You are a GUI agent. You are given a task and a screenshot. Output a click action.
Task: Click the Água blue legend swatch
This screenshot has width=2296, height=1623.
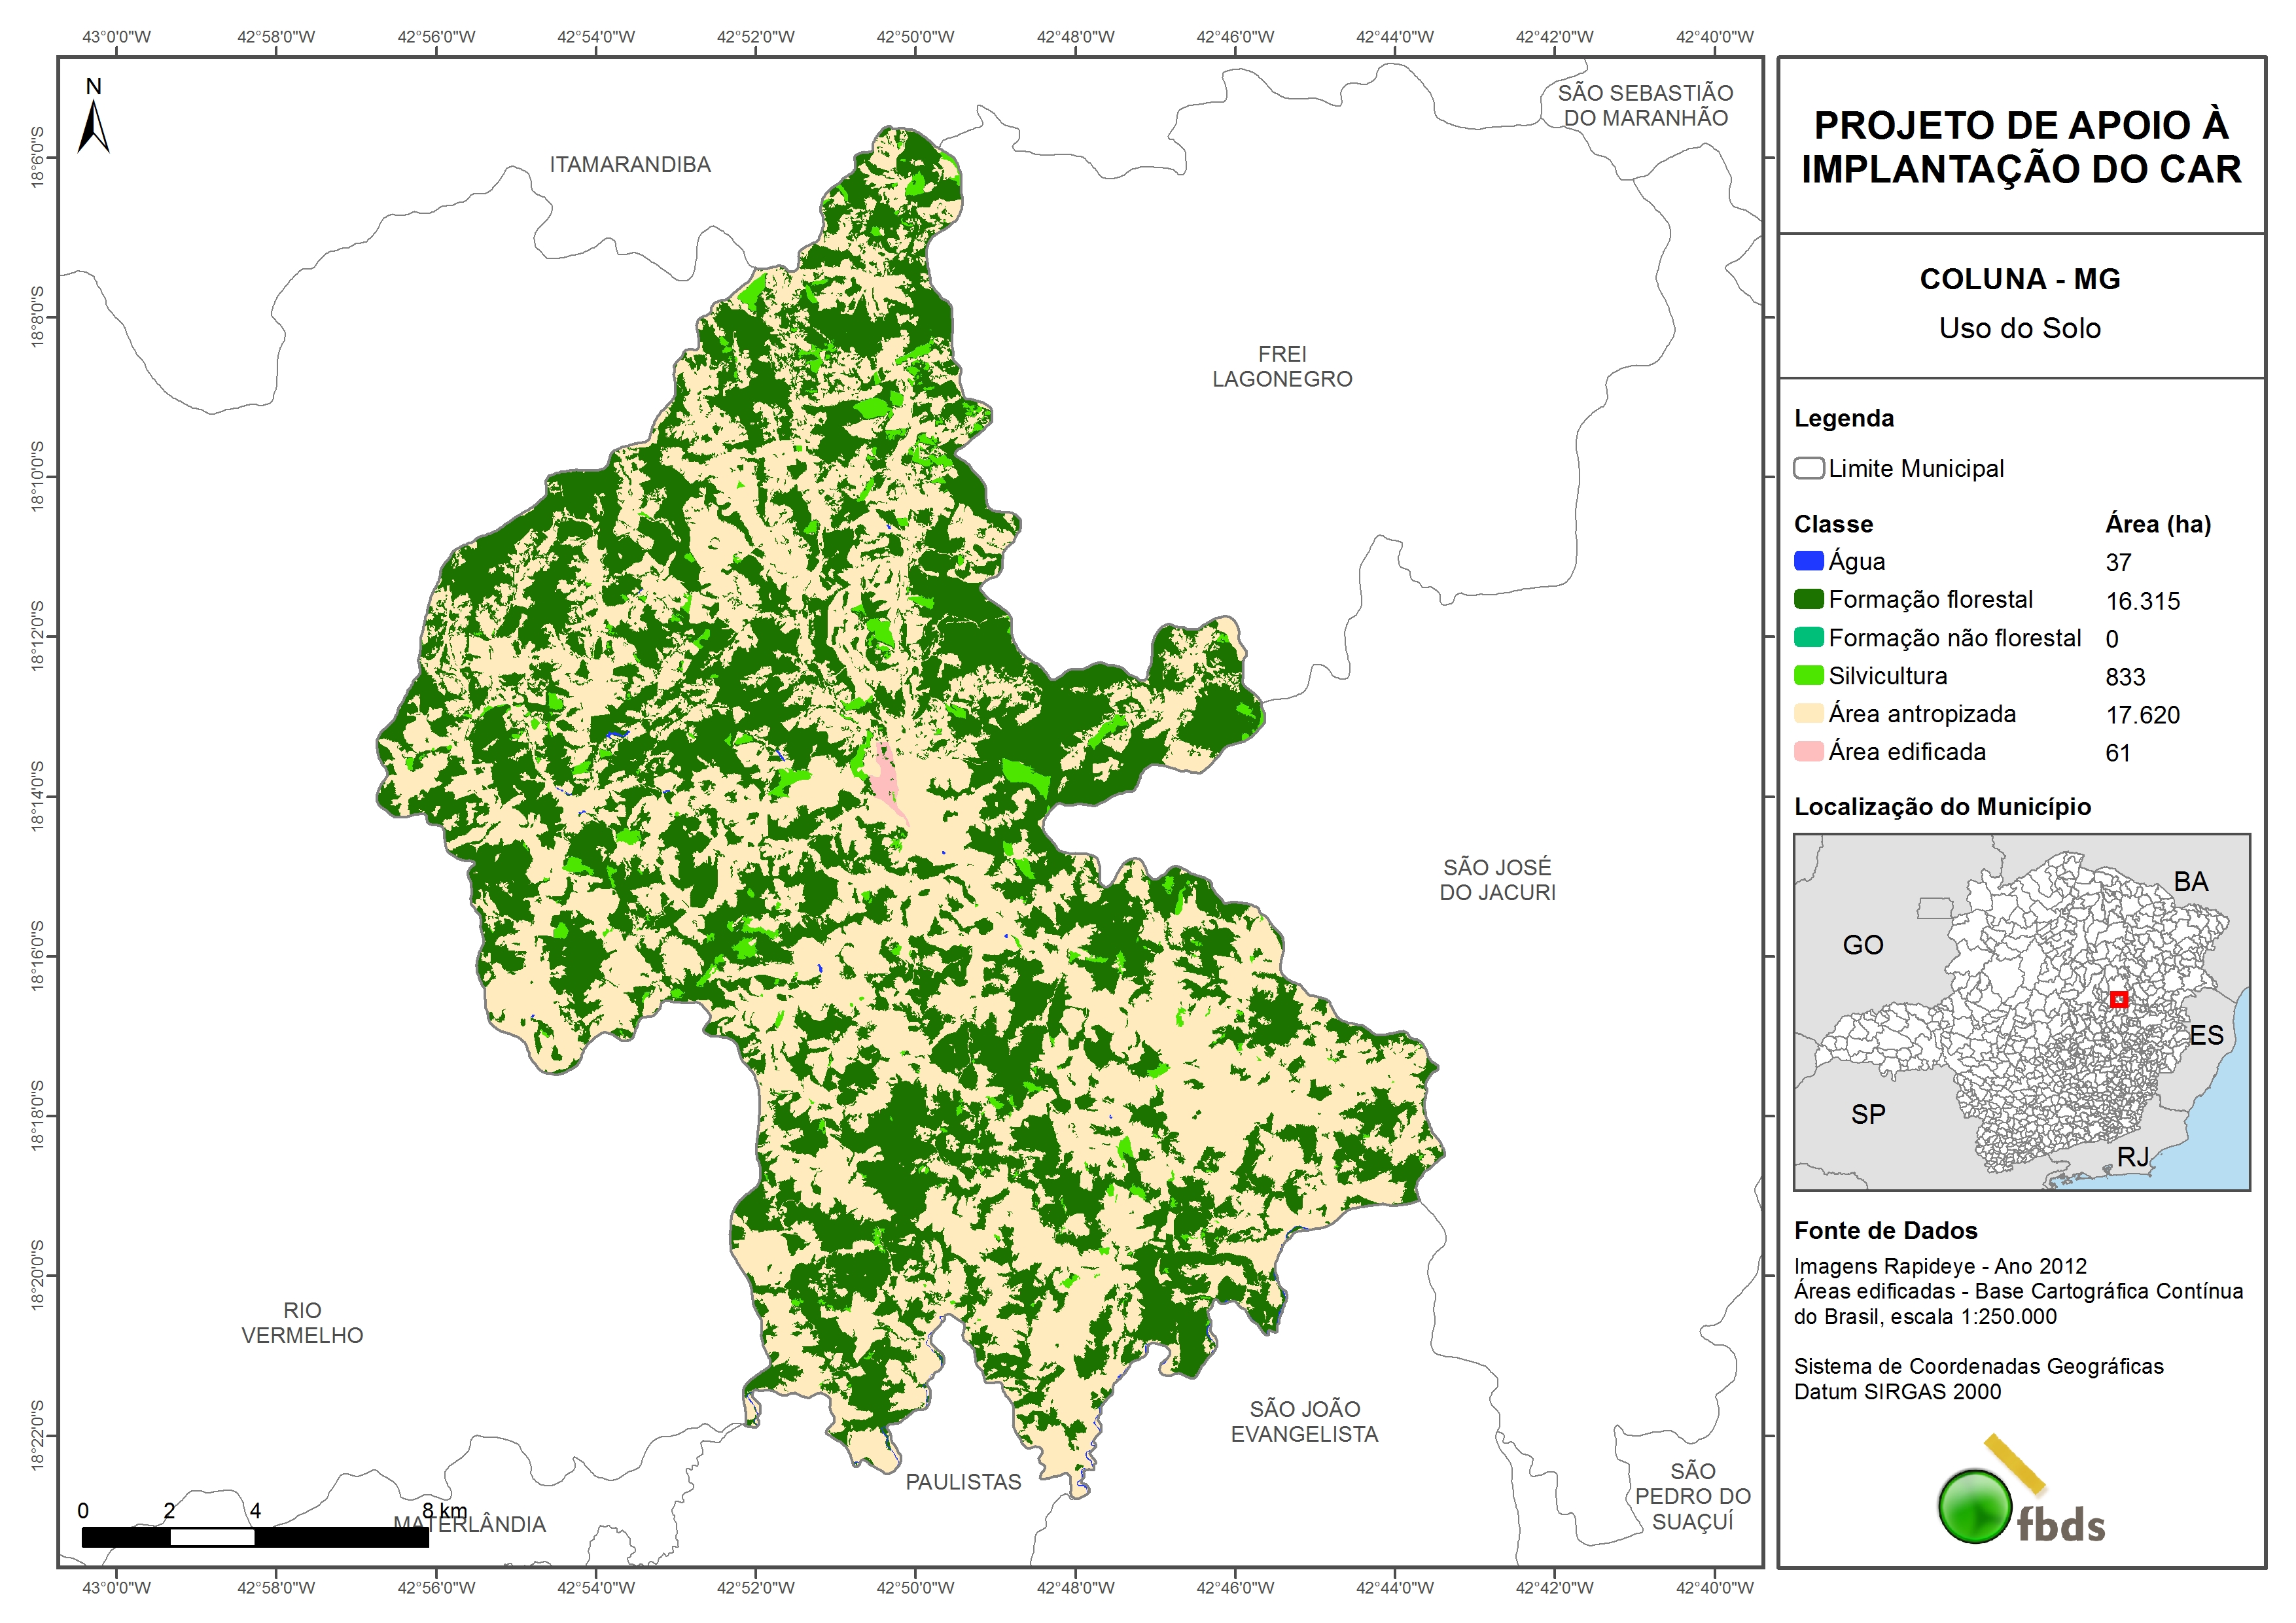click(1808, 561)
